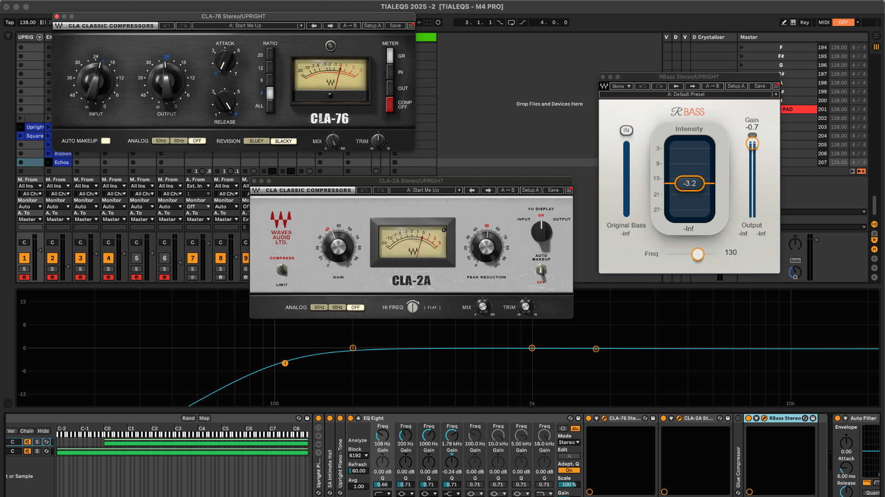
Task: Click Map button in rack header
Action: (x=204, y=418)
